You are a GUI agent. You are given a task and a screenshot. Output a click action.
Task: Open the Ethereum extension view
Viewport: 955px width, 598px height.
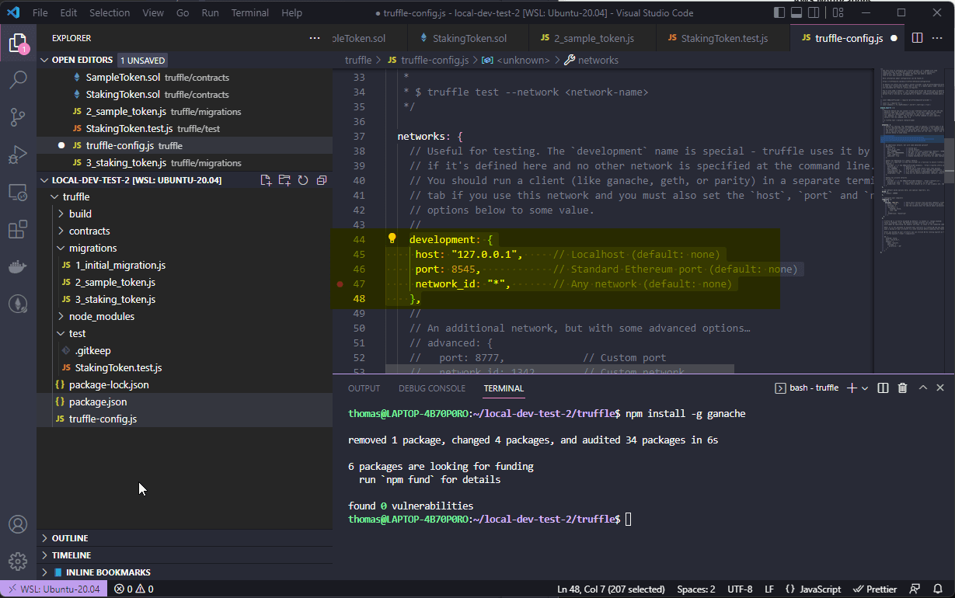[x=18, y=304]
